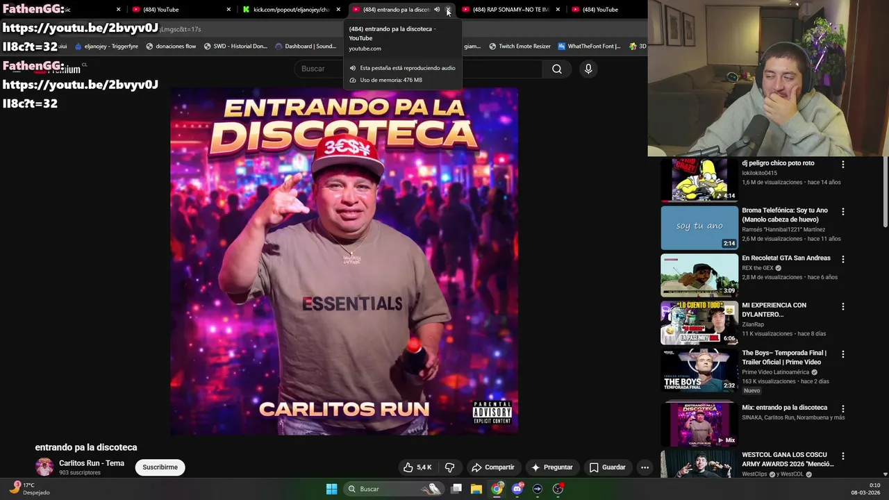Open Discord from taskbar
Viewport: 889px width, 500px height.
click(517, 489)
